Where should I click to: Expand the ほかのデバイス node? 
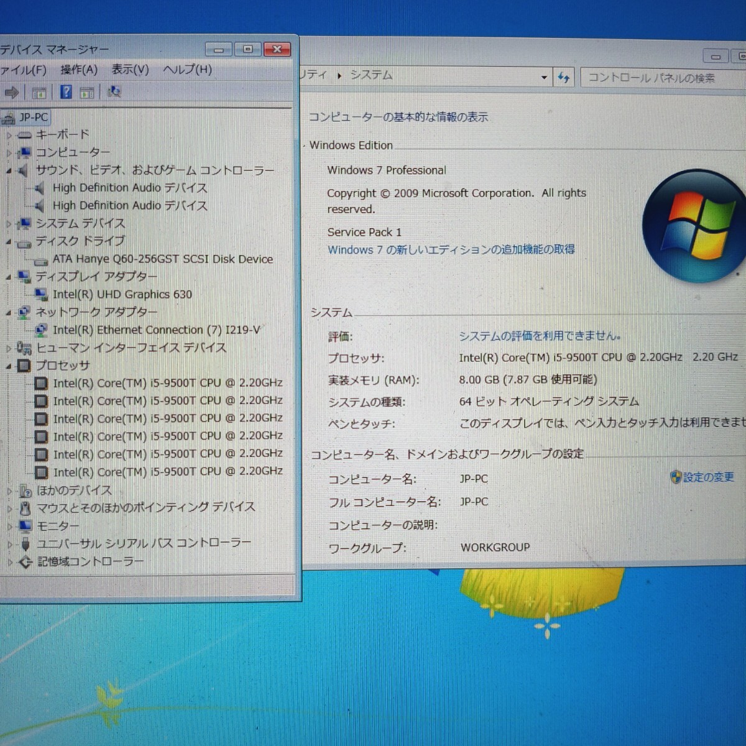[9, 491]
